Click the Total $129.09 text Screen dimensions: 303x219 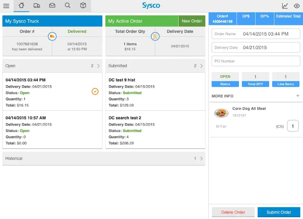[121, 105]
